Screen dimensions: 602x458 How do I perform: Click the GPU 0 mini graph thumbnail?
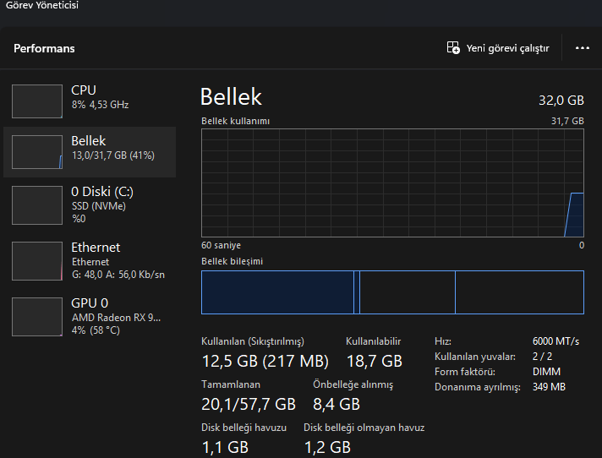tap(37, 316)
